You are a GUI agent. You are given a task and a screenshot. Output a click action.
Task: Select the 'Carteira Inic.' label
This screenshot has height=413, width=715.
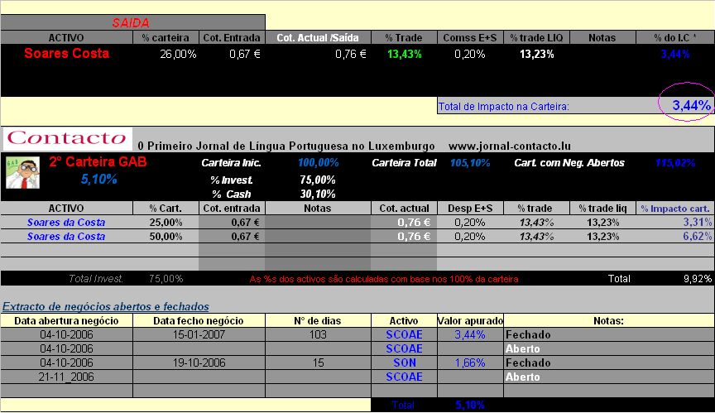point(231,163)
